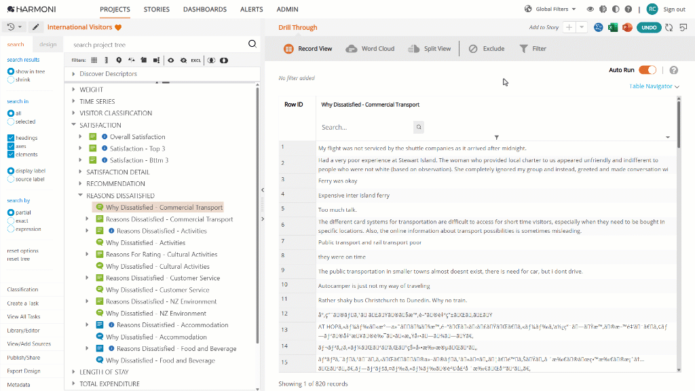Image resolution: width=695 pixels, height=391 pixels.
Task: Click the Auto Run help question icon
Action: coord(674,70)
